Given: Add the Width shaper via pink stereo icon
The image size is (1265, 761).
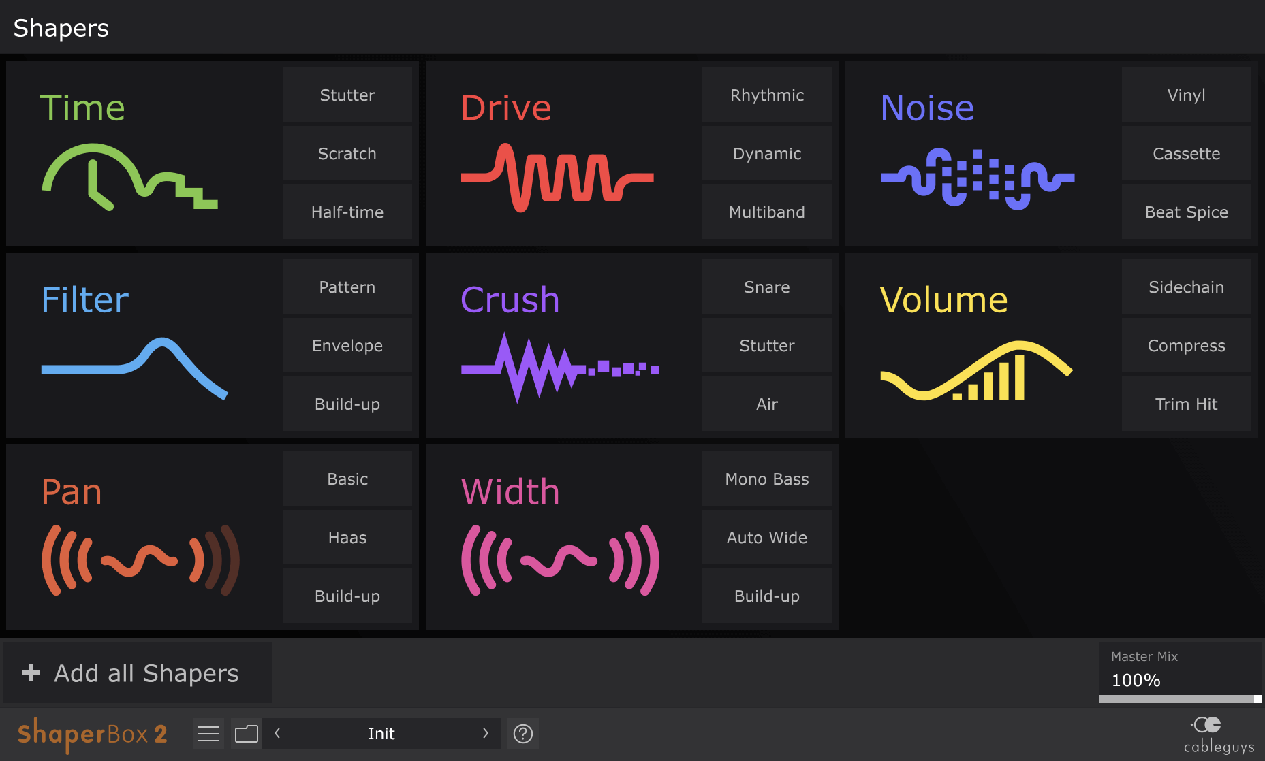Looking at the screenshot, I should [x=560, y=560].
